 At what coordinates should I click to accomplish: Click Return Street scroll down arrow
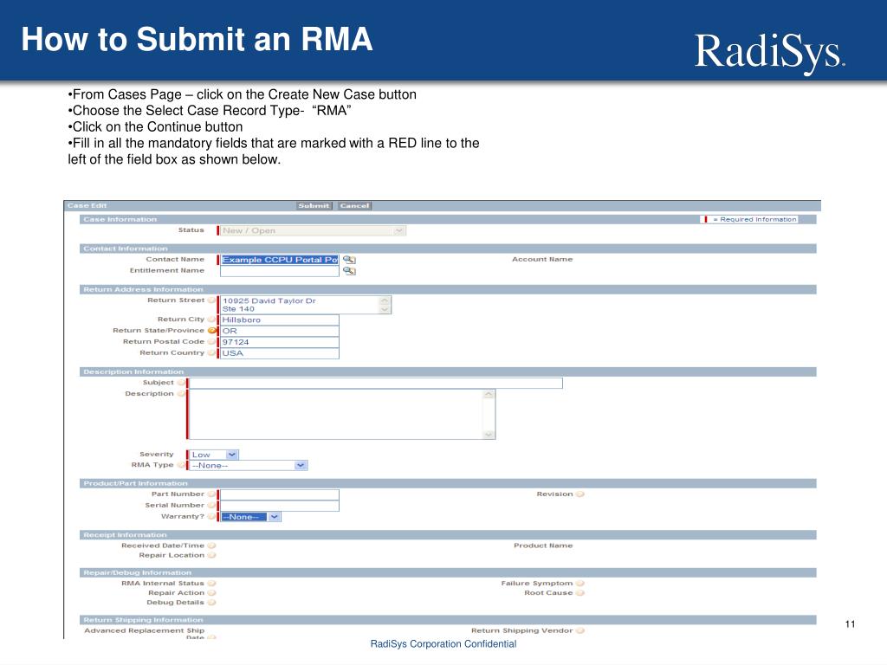pyautogui.click(x=385, y=309)
